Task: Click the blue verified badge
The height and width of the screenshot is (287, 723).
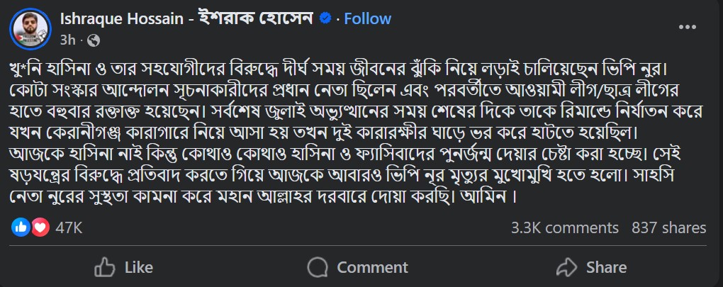Action: (325, 19)
